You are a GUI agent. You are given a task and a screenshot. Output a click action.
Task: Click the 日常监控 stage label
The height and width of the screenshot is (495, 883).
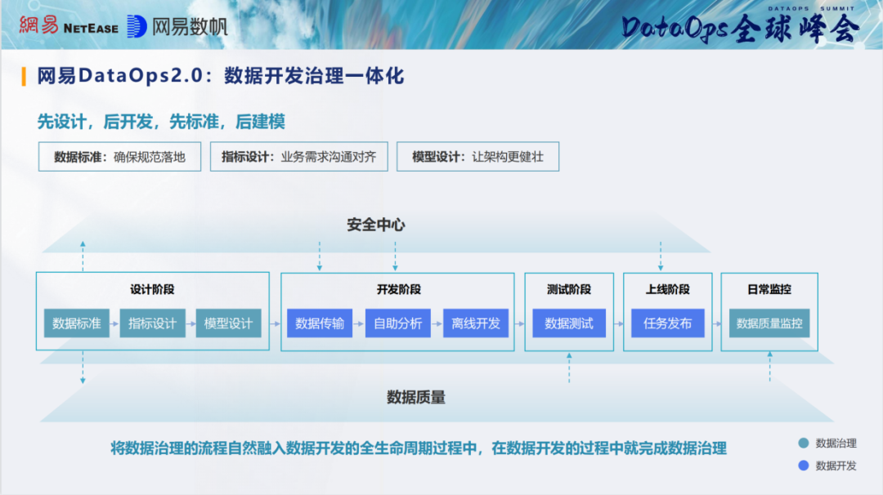[x=769, y=289]
